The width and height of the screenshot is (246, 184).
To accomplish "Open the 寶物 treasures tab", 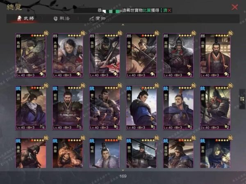I will [97, 18].
